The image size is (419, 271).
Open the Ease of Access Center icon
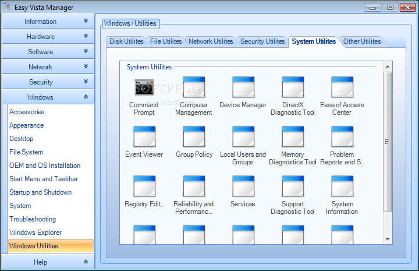[x=342, y=87]
